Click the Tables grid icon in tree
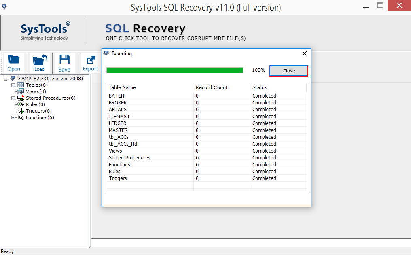The width and height of the screenshot is (411, 255). tap(21, 85)
